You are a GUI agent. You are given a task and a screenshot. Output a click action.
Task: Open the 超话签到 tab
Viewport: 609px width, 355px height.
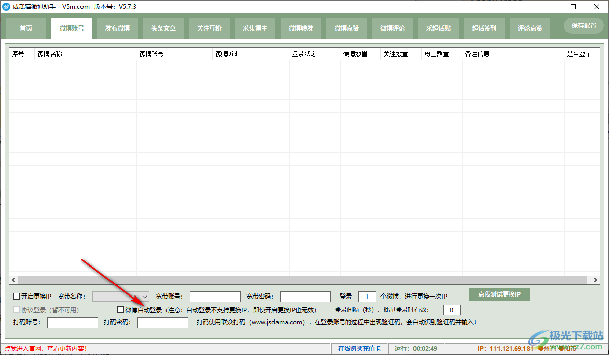click(484, 28)
